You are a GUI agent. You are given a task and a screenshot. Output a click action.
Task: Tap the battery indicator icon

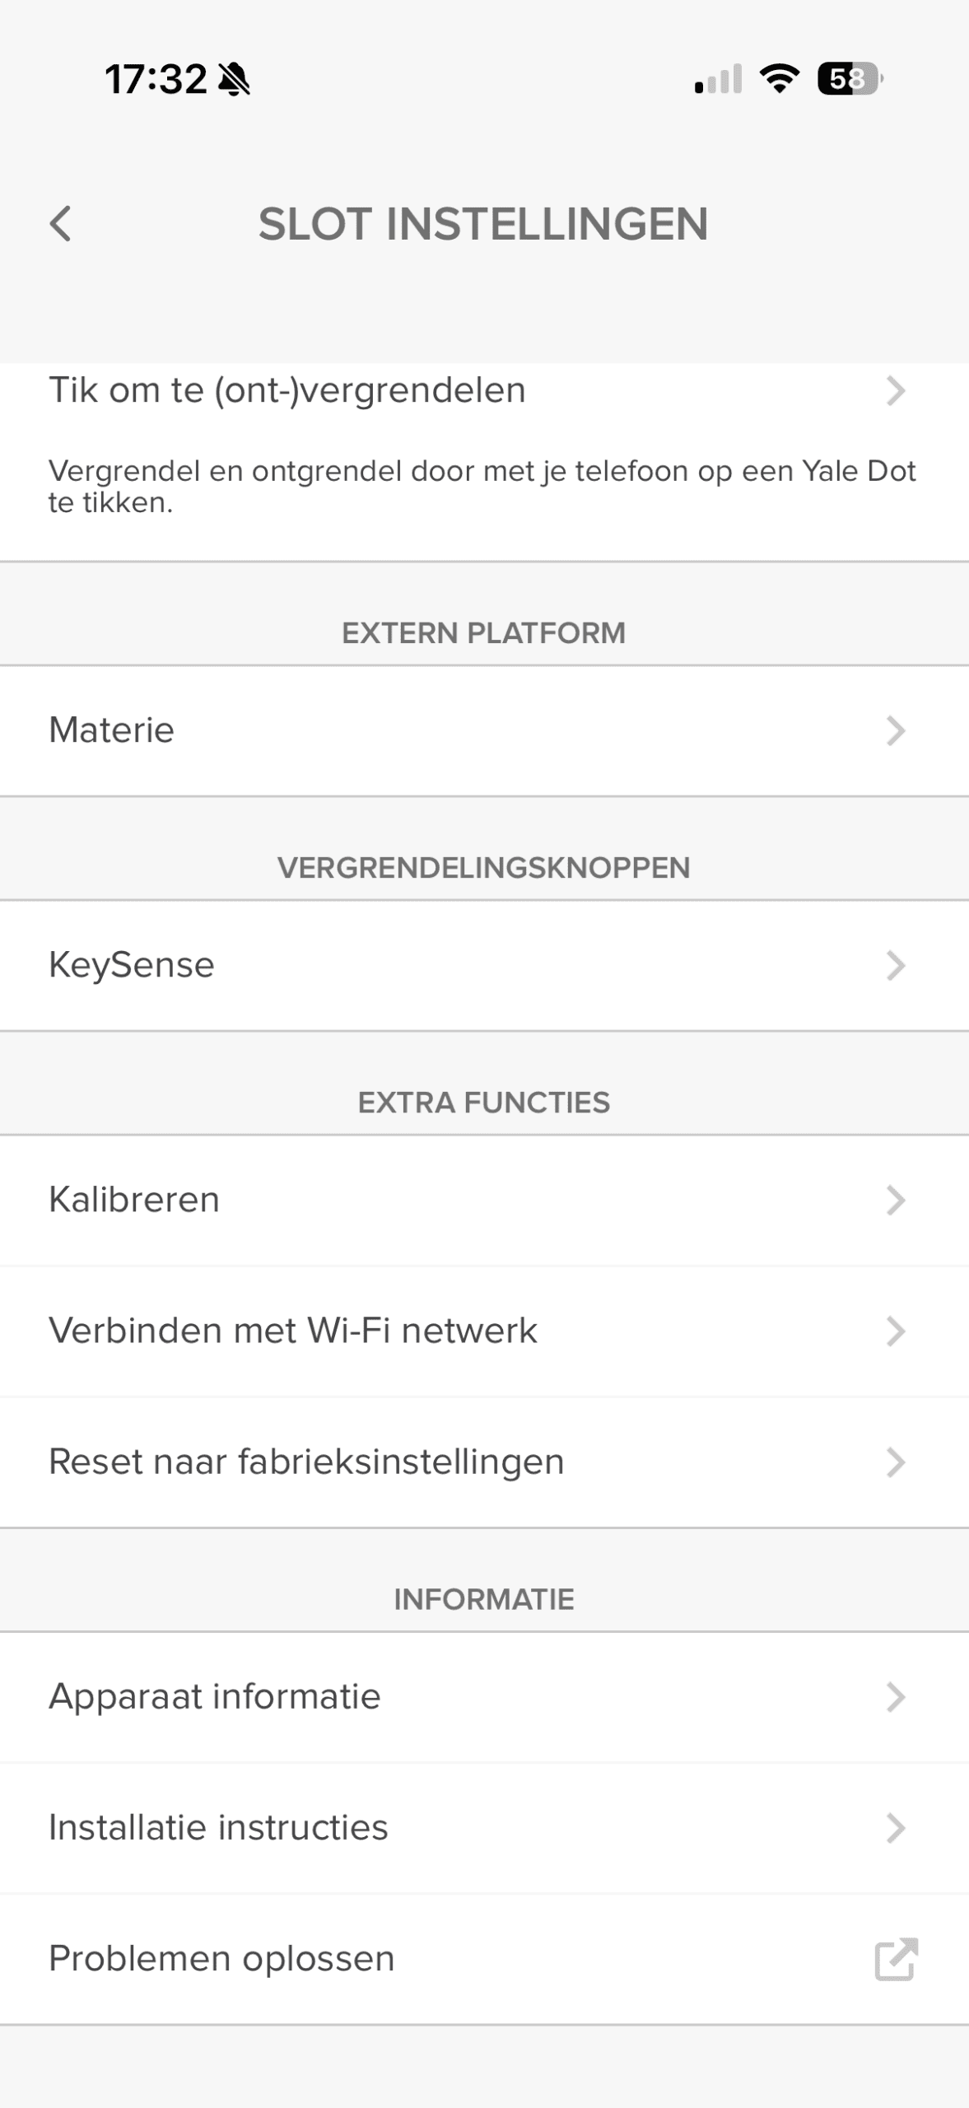850,79
